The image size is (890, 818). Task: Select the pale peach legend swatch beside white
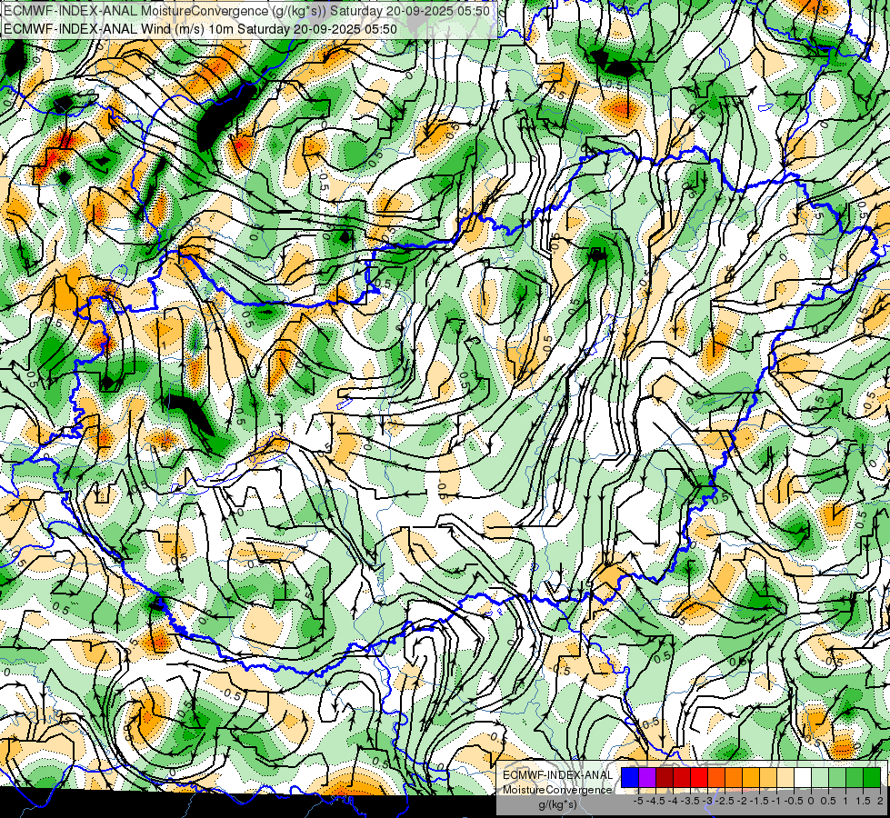[x=785, y=778]
